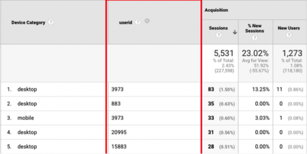307x154 pixels.
Task: Open desktop in row 2
Action: pos(27,104)
